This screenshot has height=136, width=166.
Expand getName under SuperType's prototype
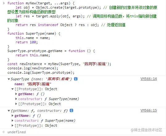point(16,94)
